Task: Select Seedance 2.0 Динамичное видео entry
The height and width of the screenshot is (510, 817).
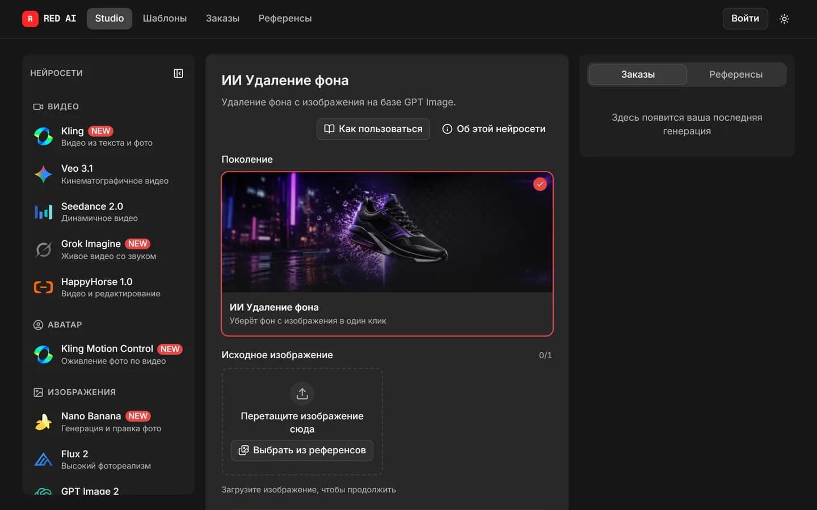Action: pyautogui.click(x=108, y=212)
